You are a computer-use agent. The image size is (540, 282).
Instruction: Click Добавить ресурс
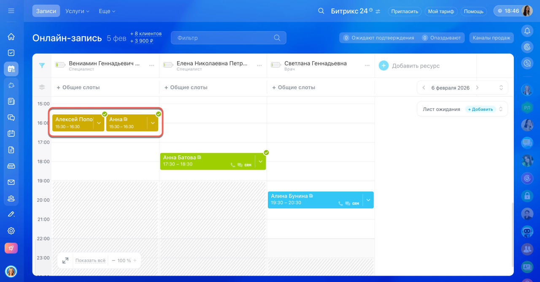pos(409,66)
